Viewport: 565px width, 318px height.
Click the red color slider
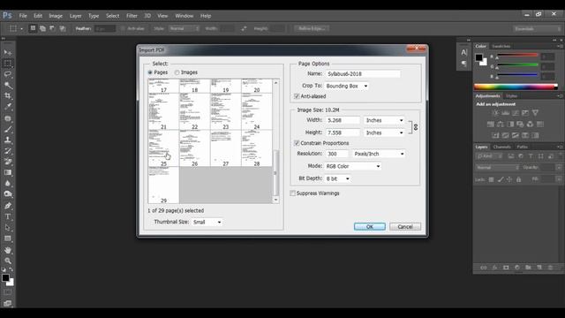(x=518, y=55)
